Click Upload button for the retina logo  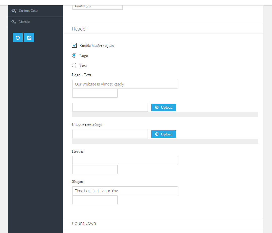click(164, 134)
